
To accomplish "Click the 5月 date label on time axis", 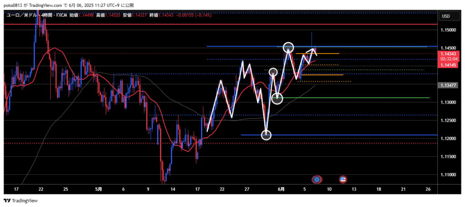I will pos(99,188).
